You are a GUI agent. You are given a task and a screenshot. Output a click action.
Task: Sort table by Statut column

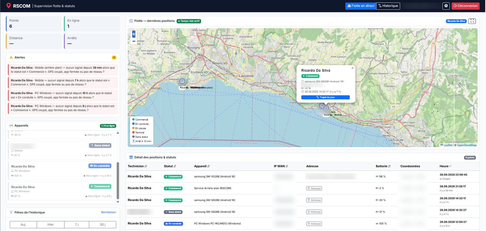[170, 166]
